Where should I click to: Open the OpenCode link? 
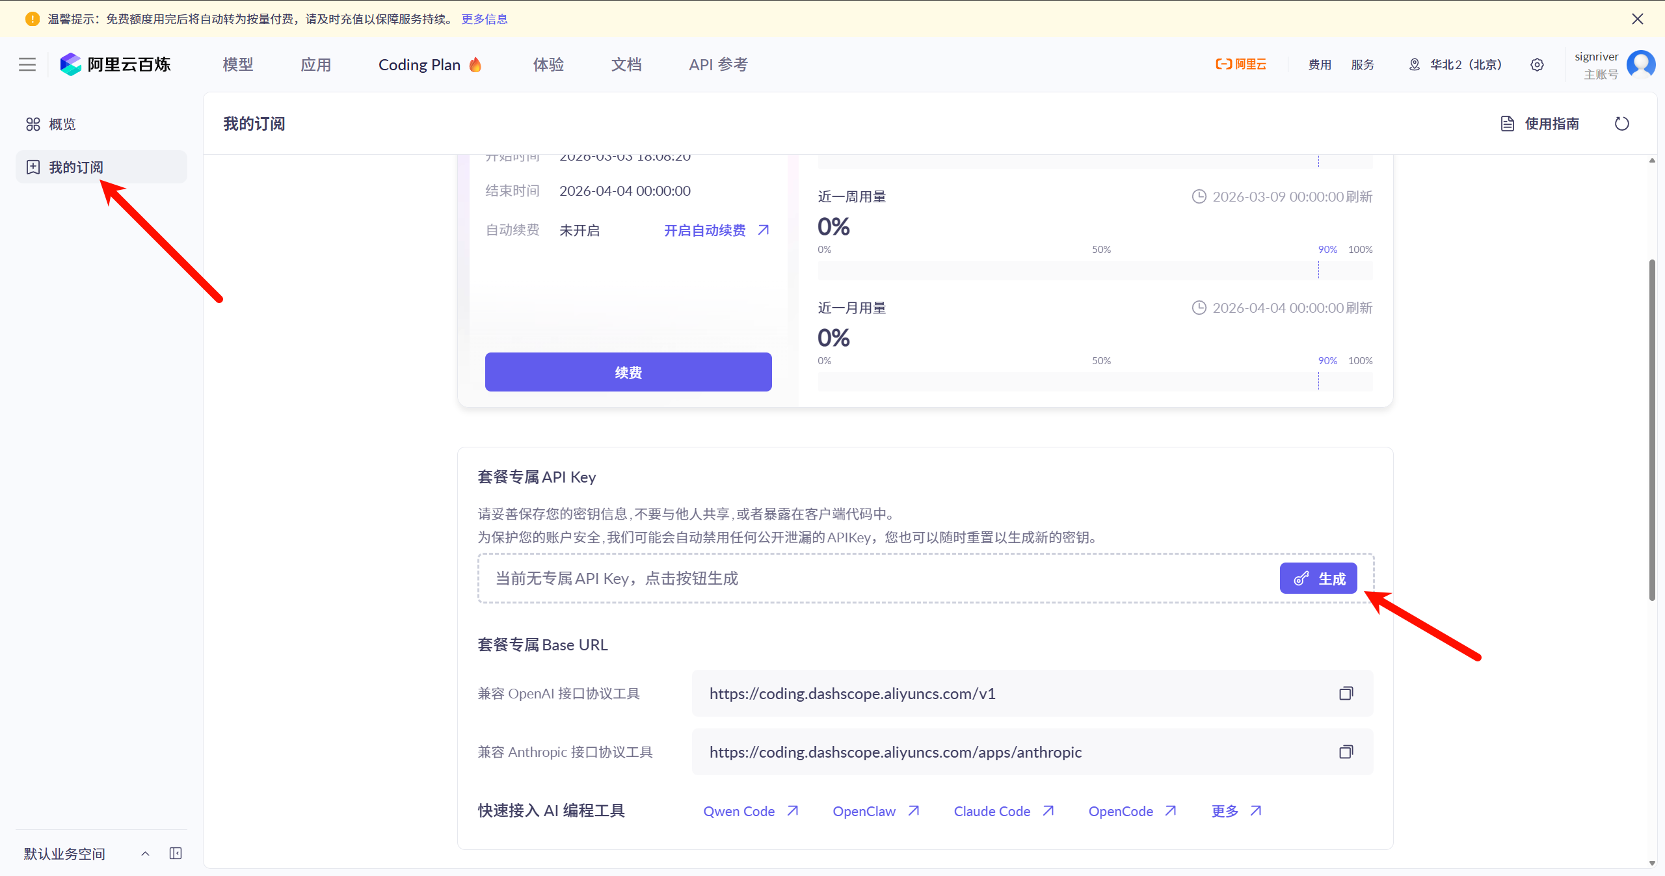click(x=1132, y=811)
